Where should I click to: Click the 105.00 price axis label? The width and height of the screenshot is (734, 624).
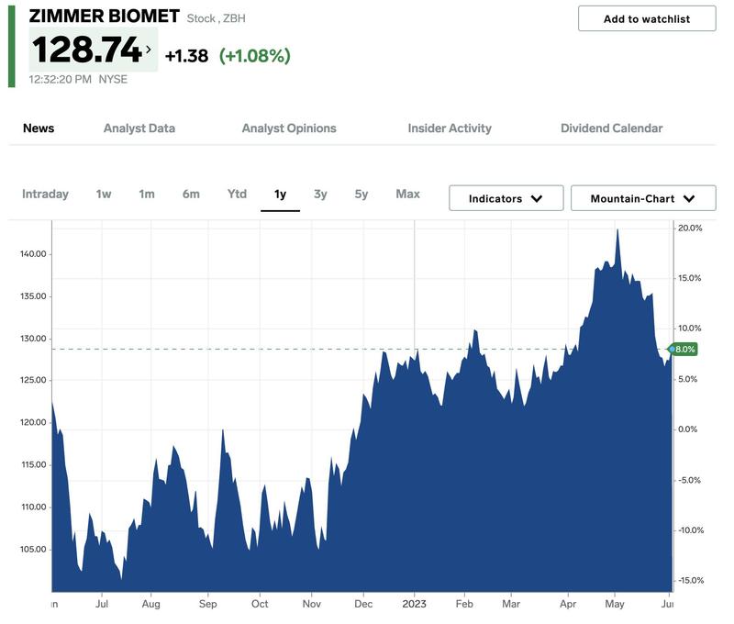33,549
